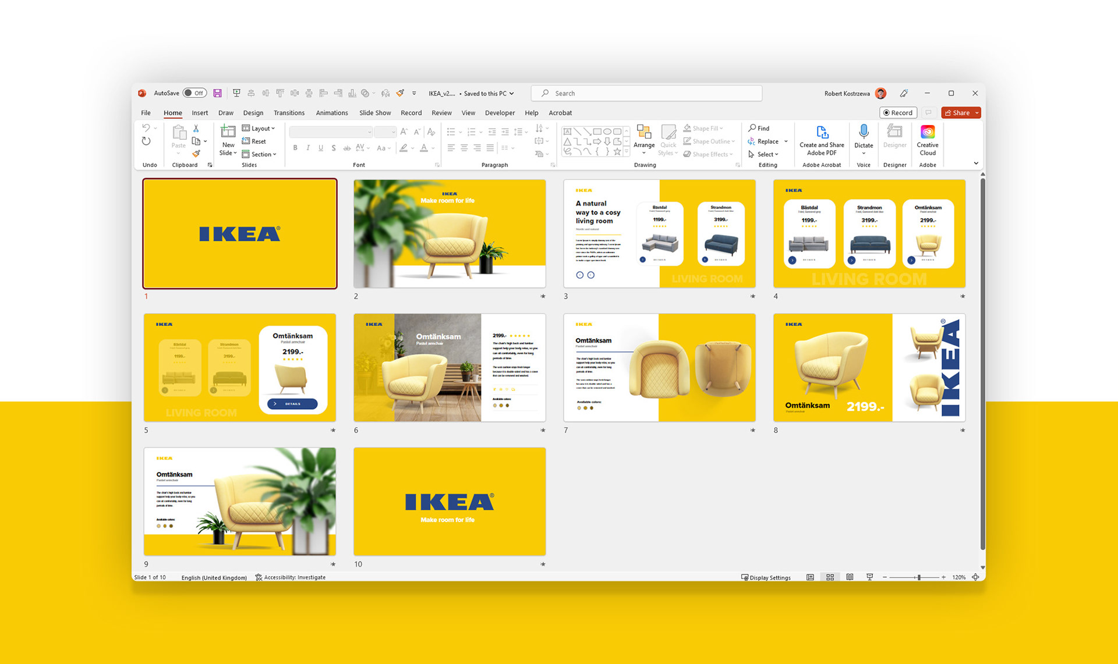The height and width of the screenshot is (664, 1118).
Task: Click Fit slide to window icon
Action: click(x=975, y=577)
